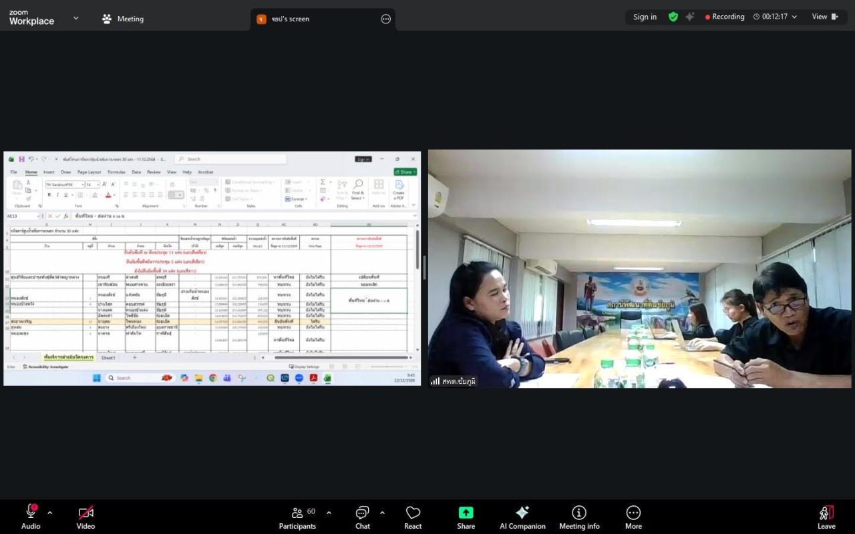Switch to the Meeting tab
This screenshot has height=534, width=855.
(x=123, y=19)
